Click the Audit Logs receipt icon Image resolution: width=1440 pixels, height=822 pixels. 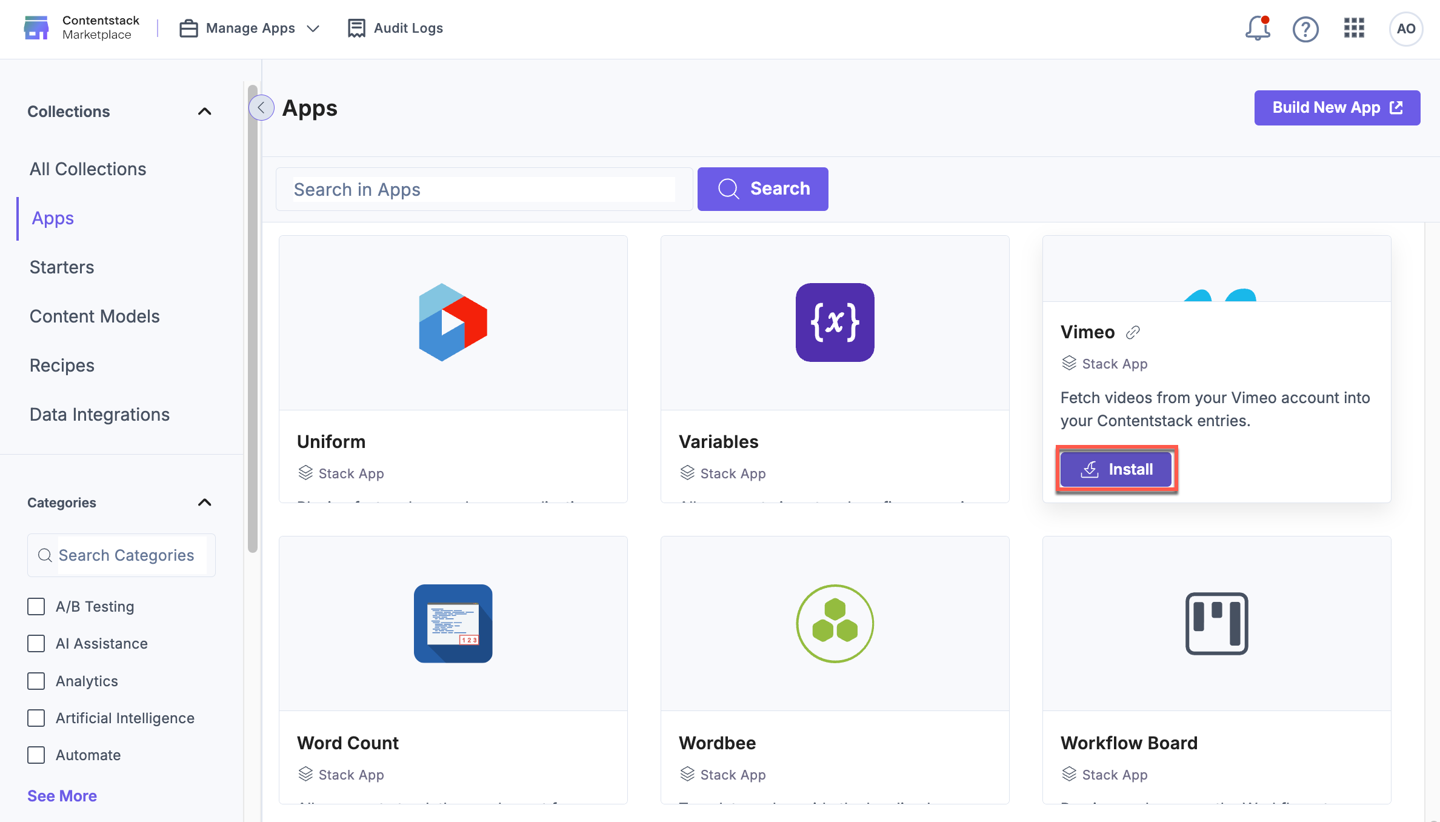pos(356,28)
